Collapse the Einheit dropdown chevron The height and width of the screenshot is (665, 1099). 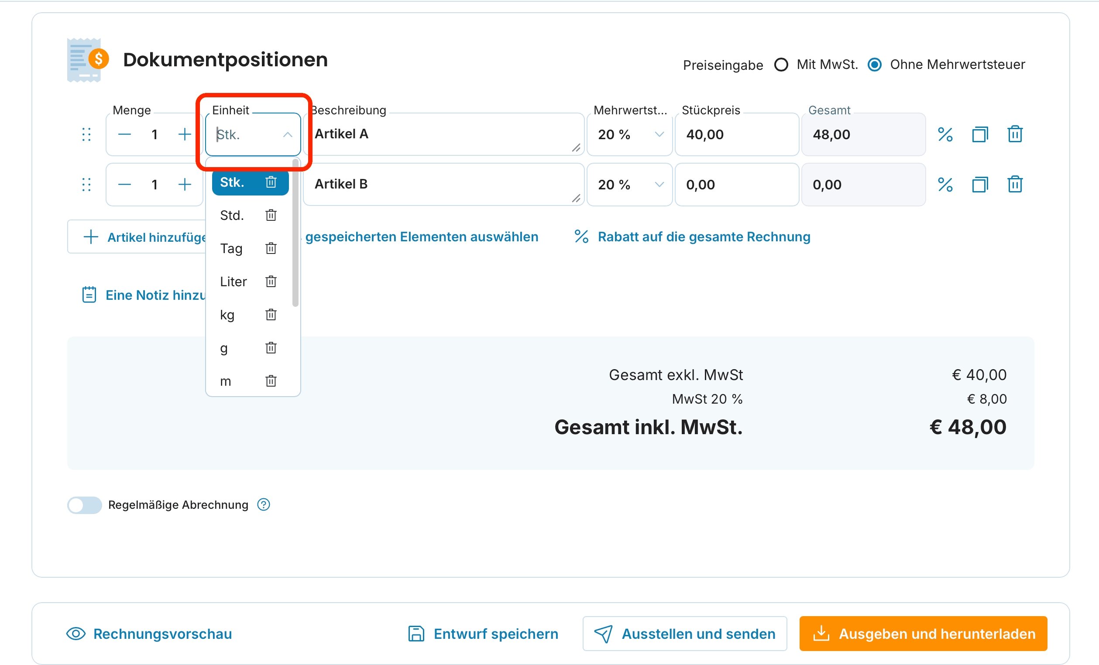(x=288, y=134)
